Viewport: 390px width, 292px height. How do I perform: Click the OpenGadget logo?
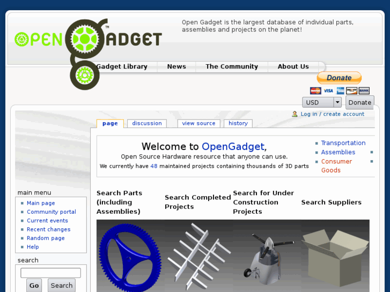(89, 54)
